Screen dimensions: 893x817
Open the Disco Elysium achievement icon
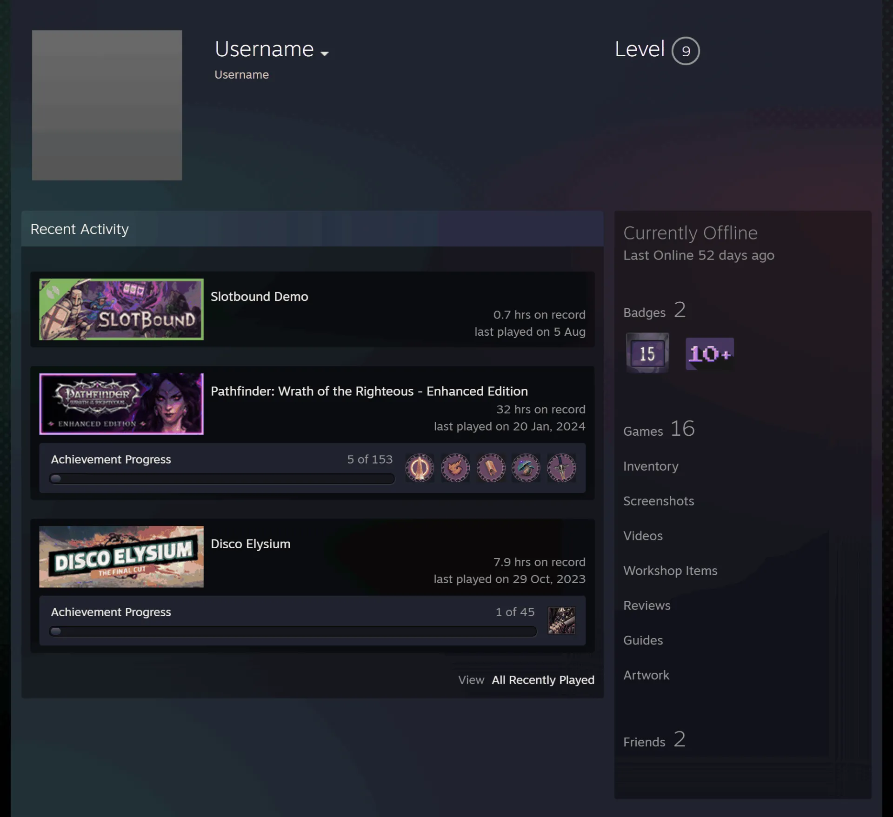tap(561, 620)
